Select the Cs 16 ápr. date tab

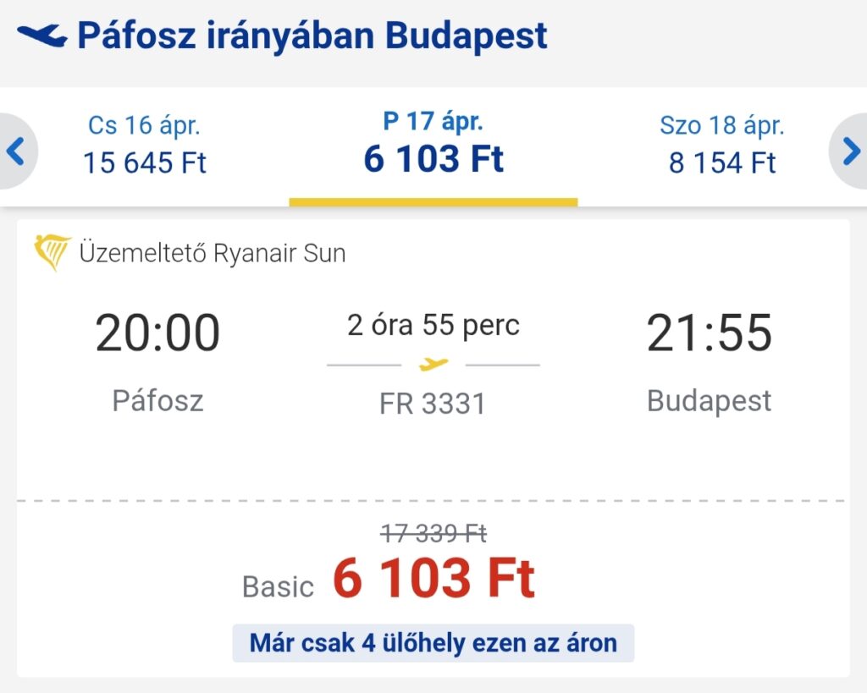tap(144, 145)
